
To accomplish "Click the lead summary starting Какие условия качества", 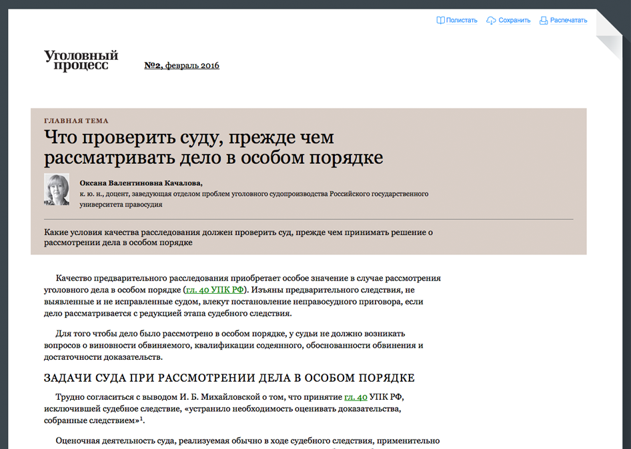I will coord(238,237).
